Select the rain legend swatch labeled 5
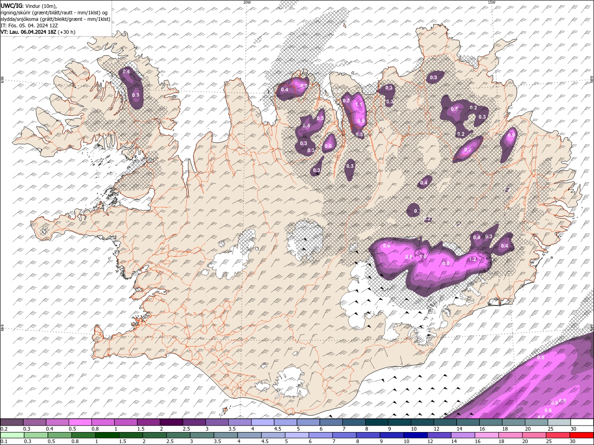This screenshot has width=594, height=445. pos(297,435)
